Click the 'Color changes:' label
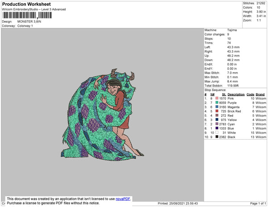 click(215, 34)
